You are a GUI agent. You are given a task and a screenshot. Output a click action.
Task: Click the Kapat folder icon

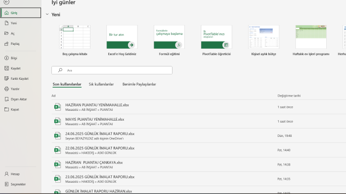(6, 109)
